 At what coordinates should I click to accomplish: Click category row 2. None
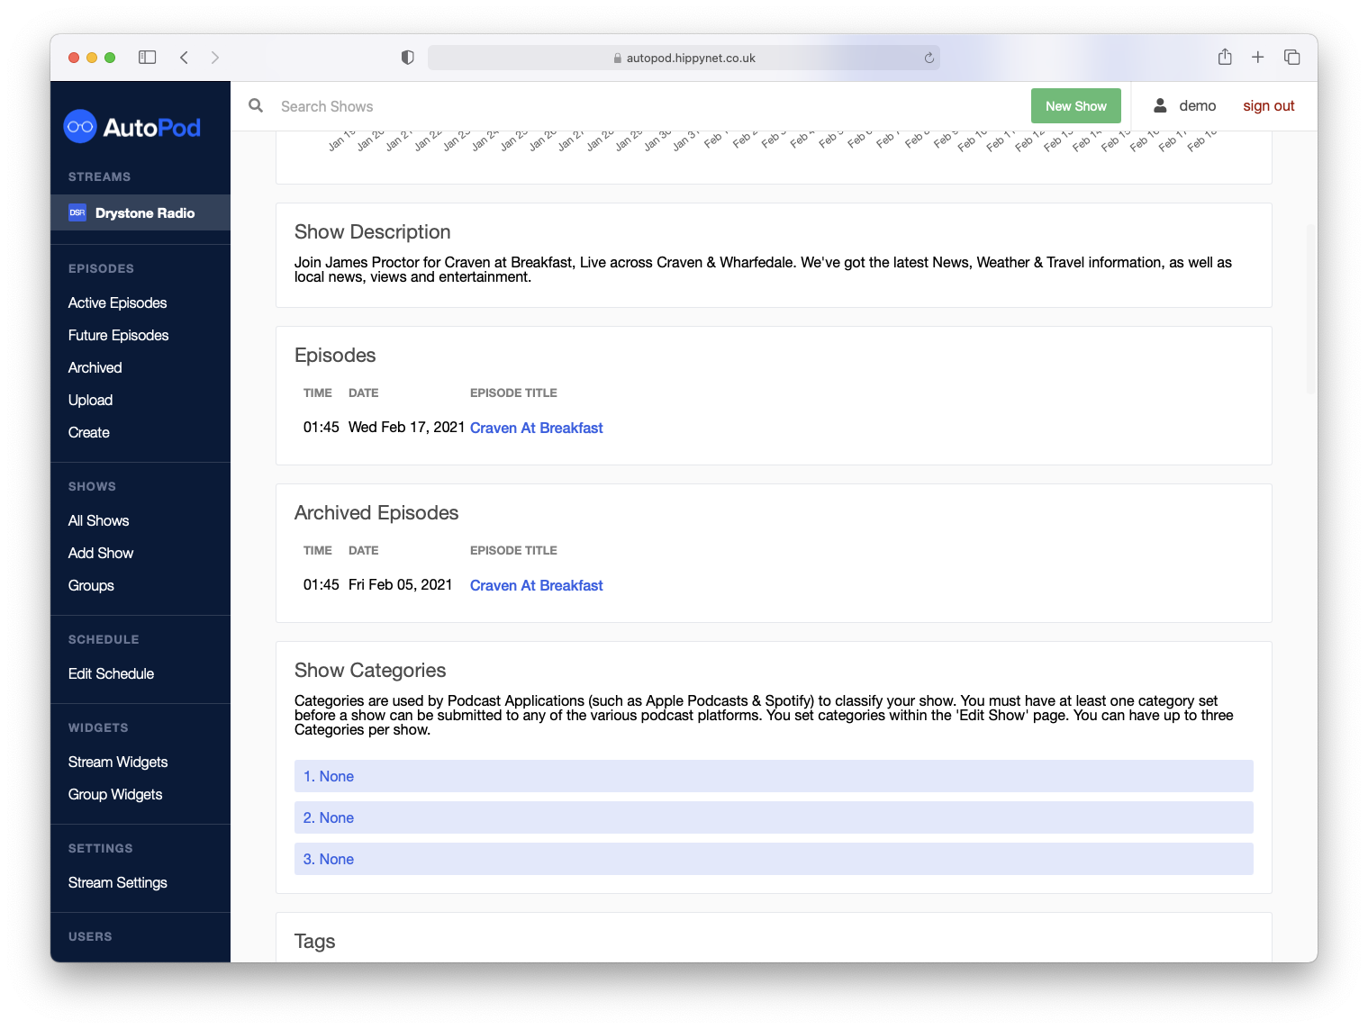click(774, 817)
